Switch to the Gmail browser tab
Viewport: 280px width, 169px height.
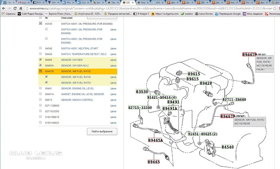[23, 2]
